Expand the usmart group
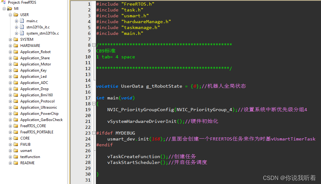 point(10,151)
